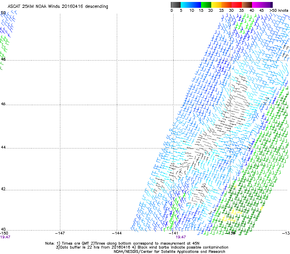The width and height of the screenshot is (290, 254).
Task: Click the '46' latitude axis label
Action: pyautogui.click(x=3, y=104)
